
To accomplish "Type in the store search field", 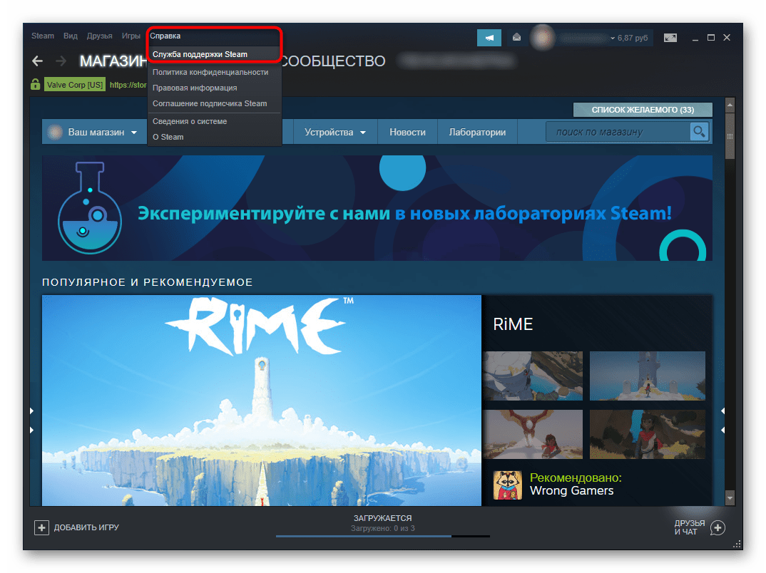I will click(618, 132).
